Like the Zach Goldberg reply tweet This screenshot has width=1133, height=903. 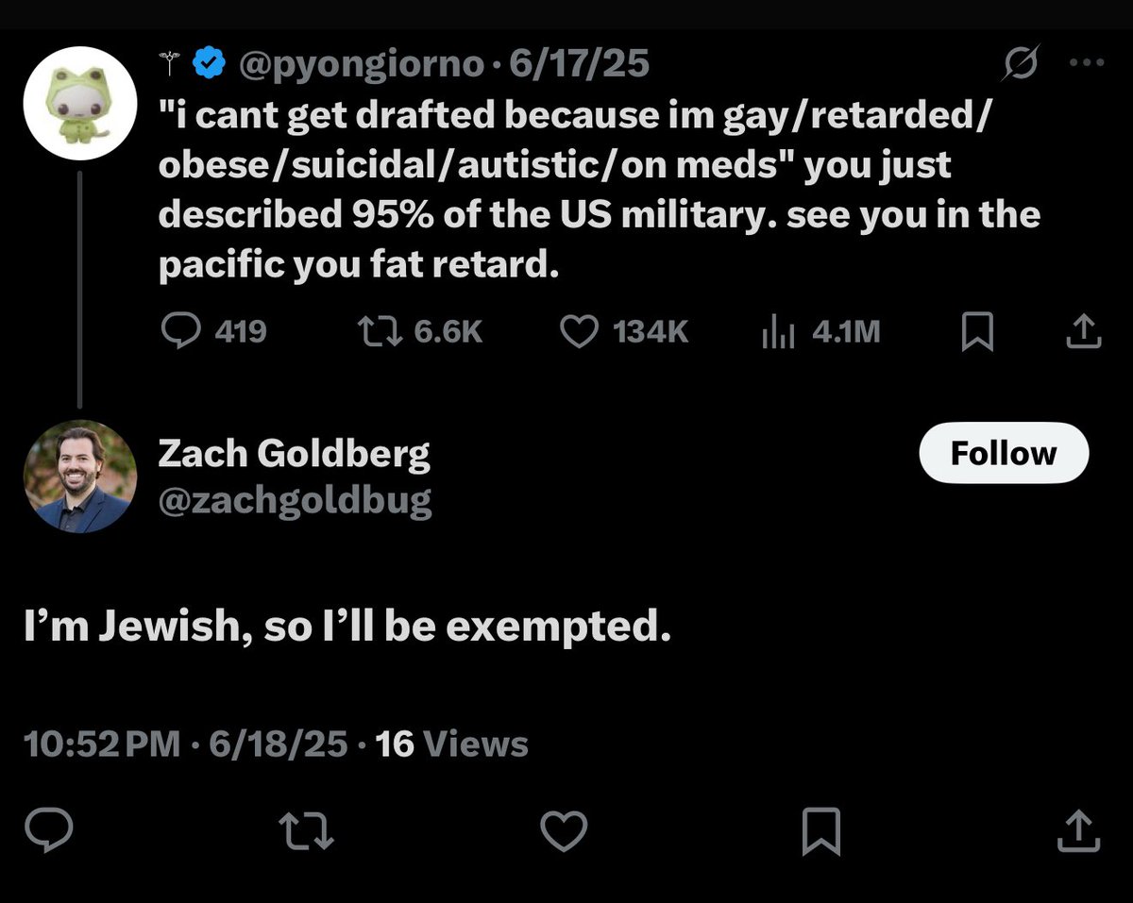564,830
